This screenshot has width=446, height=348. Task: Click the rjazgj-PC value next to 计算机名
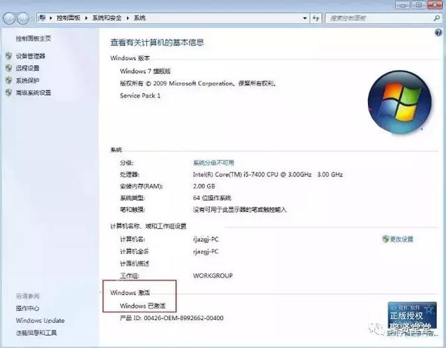point(206,239)
